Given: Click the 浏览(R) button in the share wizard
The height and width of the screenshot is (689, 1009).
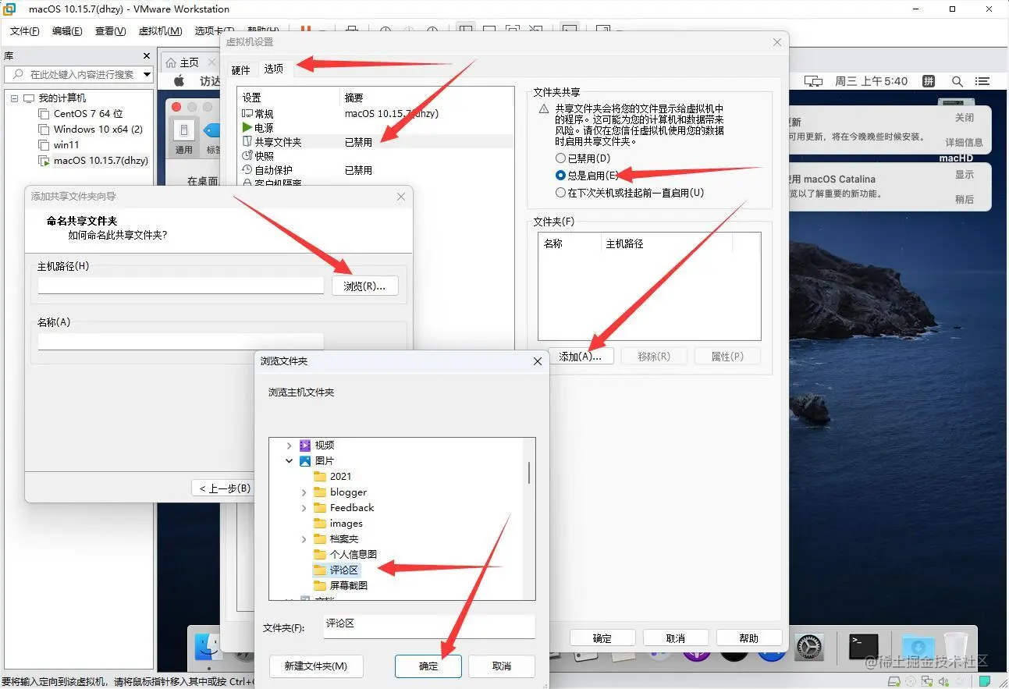Looking at the screenshot, I should [x=365, y=286].
